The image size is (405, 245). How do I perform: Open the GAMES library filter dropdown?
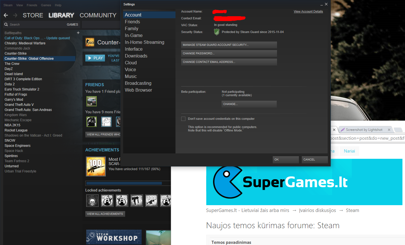[73, 24]
